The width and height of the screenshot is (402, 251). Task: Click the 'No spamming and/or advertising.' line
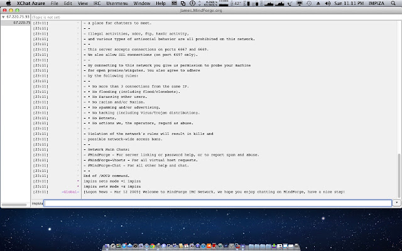click(x=122, y=107)
